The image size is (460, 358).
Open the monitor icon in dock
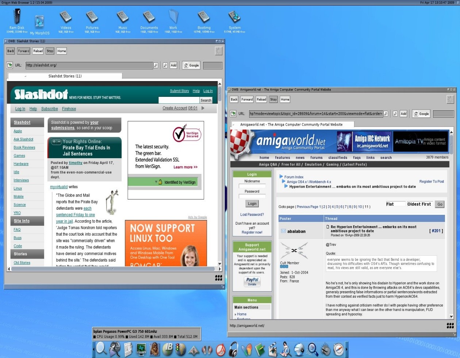click(141, 349)
